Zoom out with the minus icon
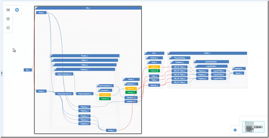The height and width of the screenshot is (138, 269). 8,28
